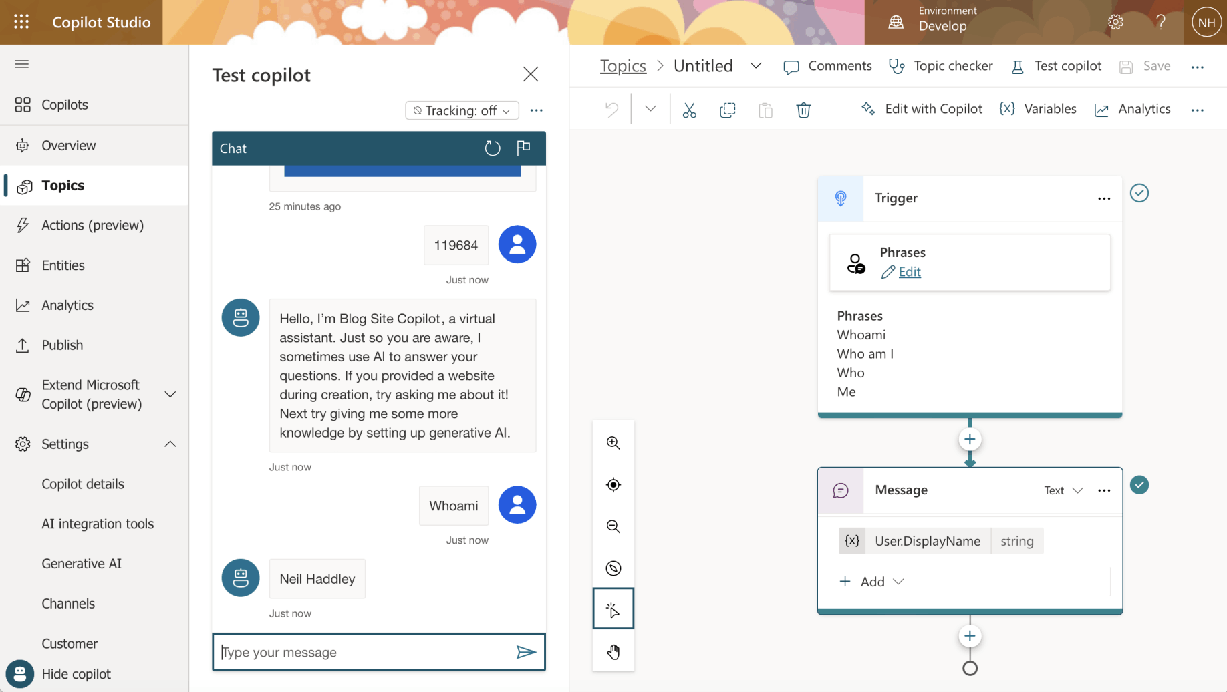The image size is (1227, 692).
Task: Recenter the canvas view
Action: click(x=613, y=485)
